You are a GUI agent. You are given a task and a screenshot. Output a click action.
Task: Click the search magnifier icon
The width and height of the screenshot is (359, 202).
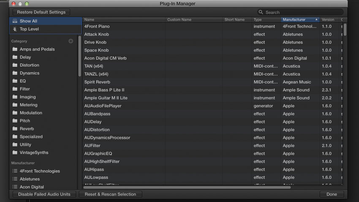(261, 12)
